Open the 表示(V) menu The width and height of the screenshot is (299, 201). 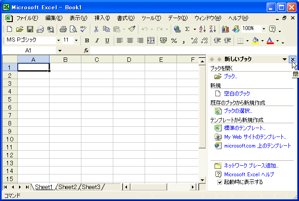(x=78, y=18)
